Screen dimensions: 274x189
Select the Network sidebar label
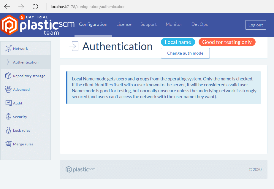pyautogui.click(x=20, y=49)
